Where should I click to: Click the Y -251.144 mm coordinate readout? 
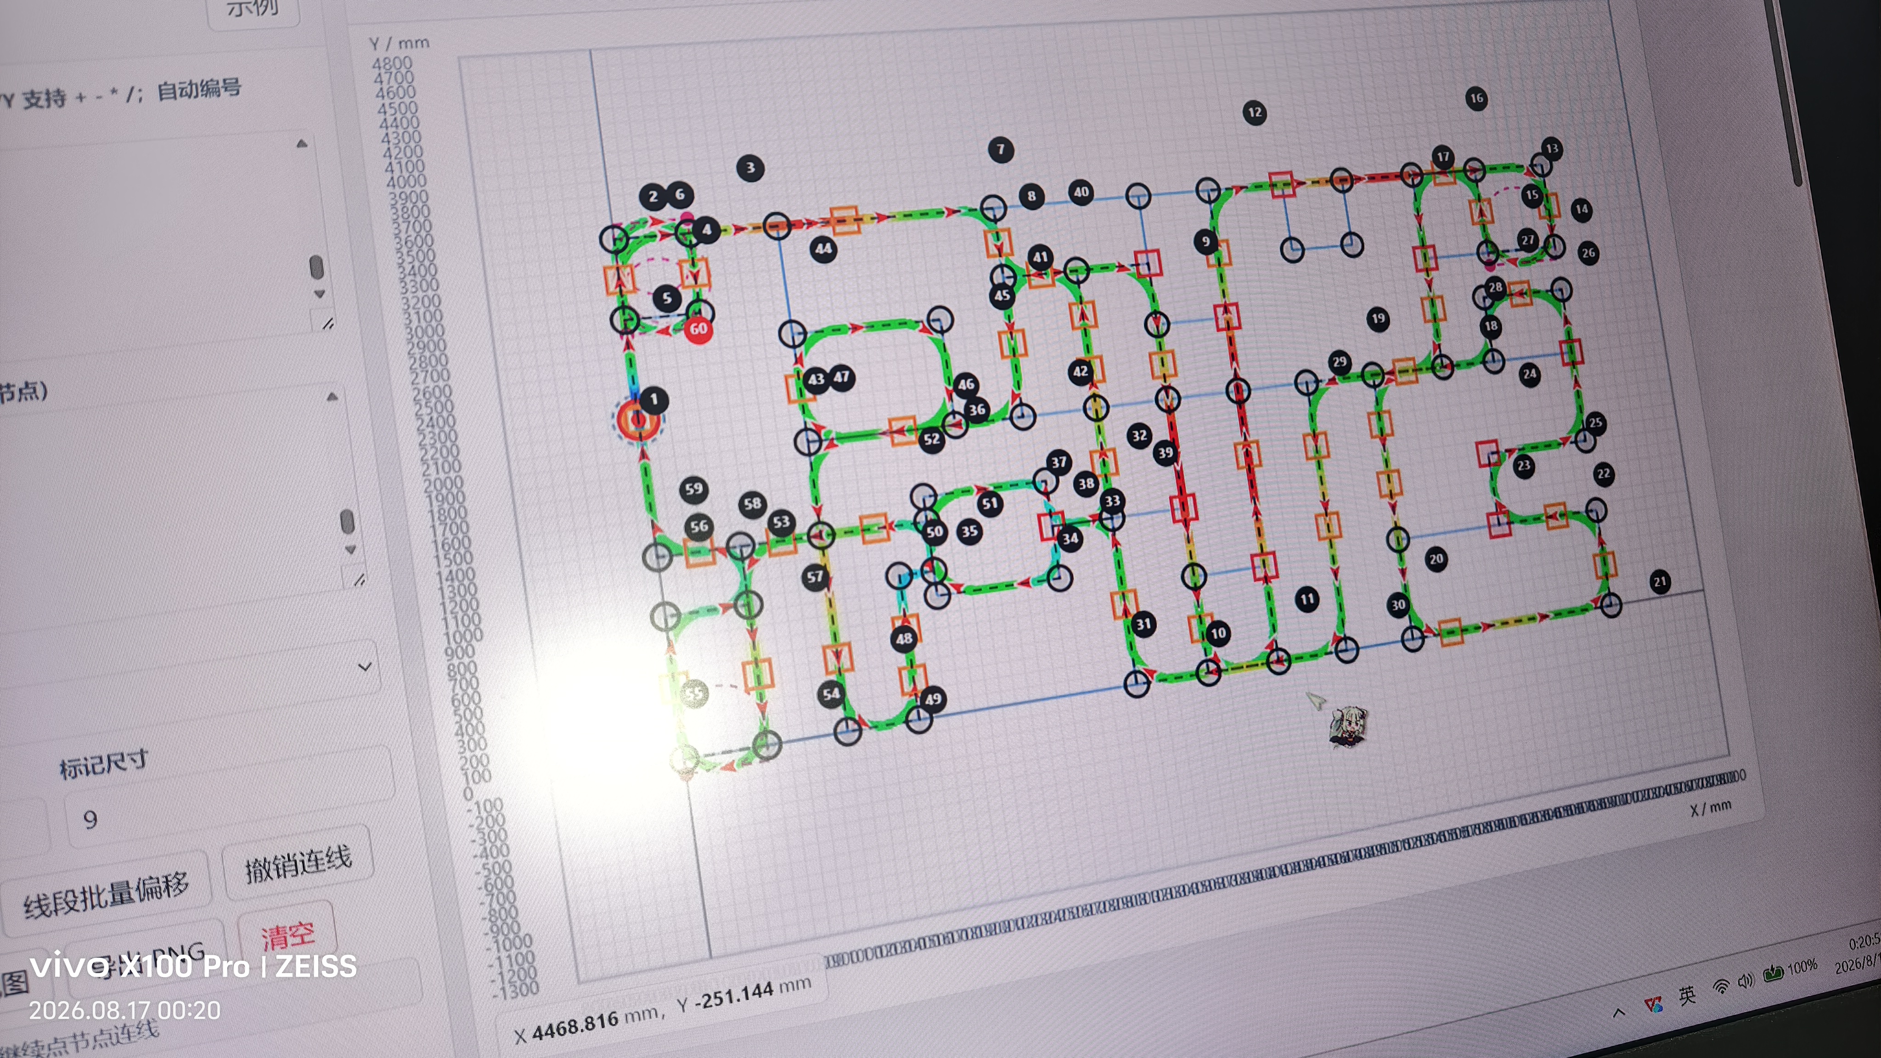tap(744, 995)
